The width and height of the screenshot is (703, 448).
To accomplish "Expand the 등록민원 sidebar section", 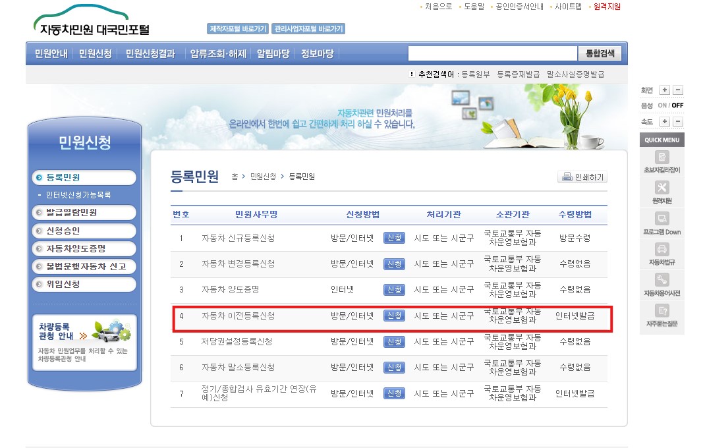I will pos(84,177).
